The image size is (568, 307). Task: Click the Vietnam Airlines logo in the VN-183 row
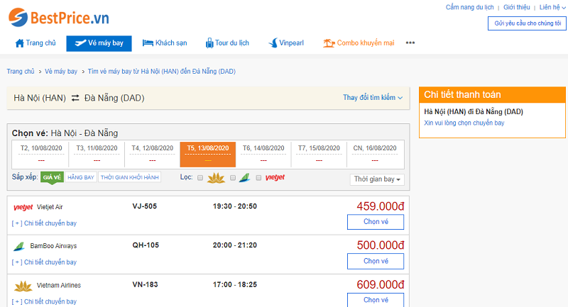tap(23, 286)
